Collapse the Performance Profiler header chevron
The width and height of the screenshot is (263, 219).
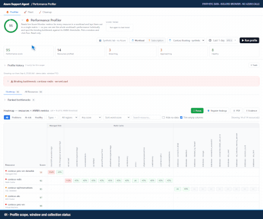pos(22,20)
